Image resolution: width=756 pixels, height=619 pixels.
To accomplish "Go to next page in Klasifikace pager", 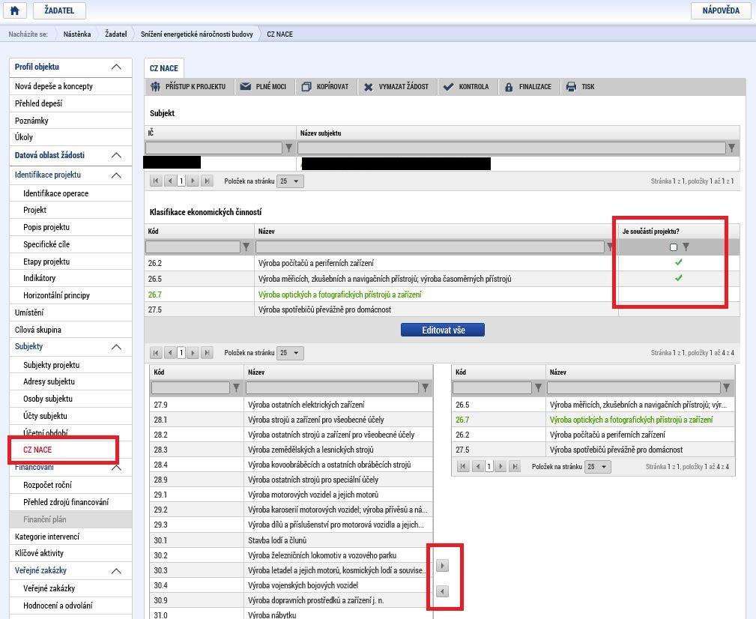I will click(x=193, y=353).
